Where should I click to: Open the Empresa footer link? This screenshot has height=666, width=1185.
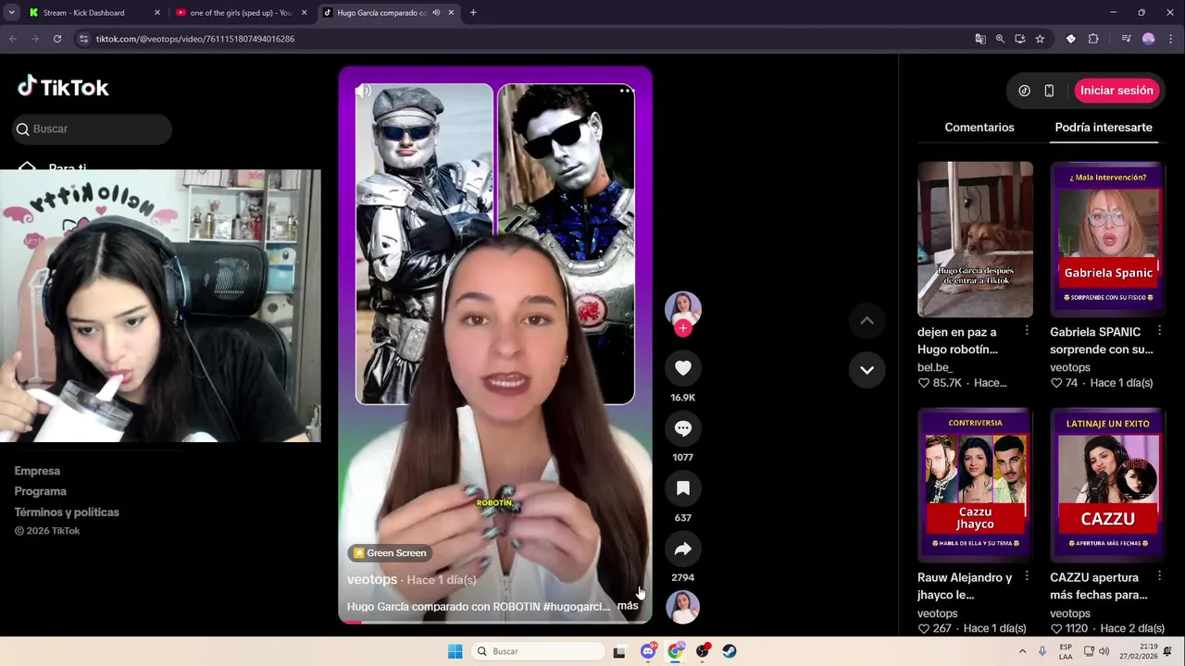37,471
